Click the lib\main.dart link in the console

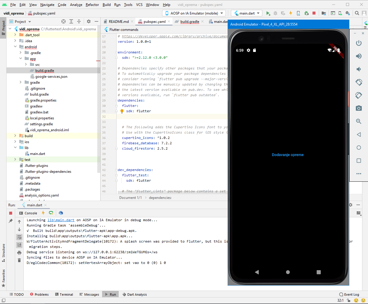(x=61, y=220)
